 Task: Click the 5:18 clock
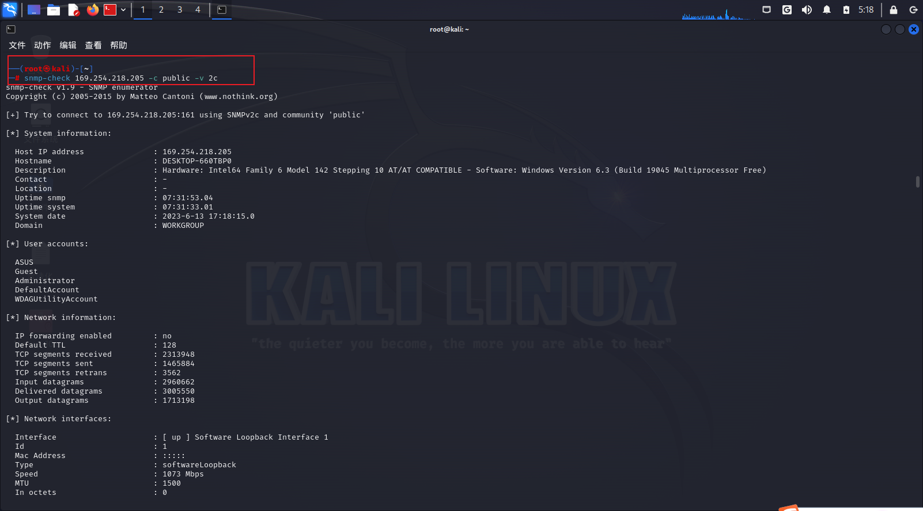(x=866, y=10)
